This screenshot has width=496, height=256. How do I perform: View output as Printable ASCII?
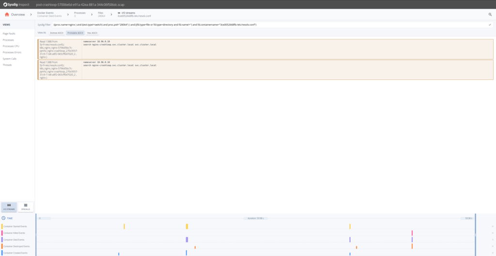(75, 32)
